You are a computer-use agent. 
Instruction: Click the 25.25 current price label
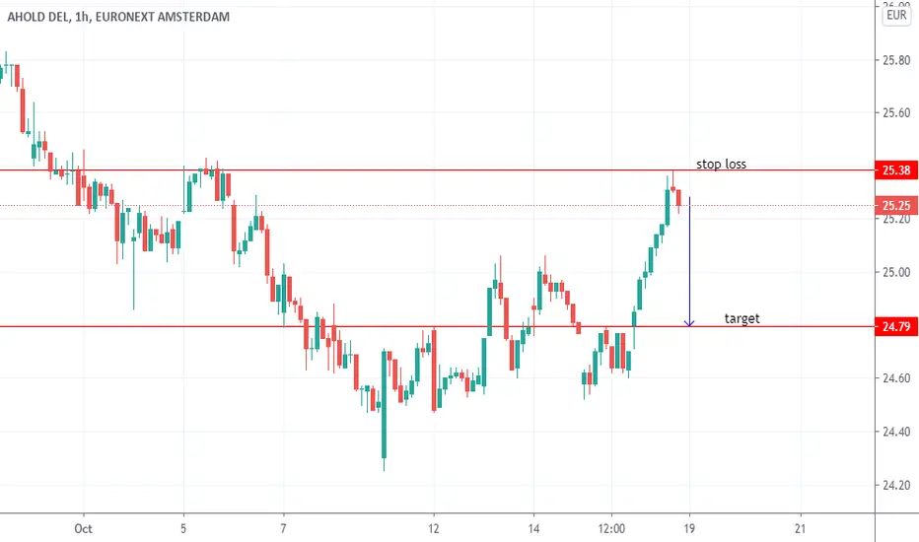(896, 206)
